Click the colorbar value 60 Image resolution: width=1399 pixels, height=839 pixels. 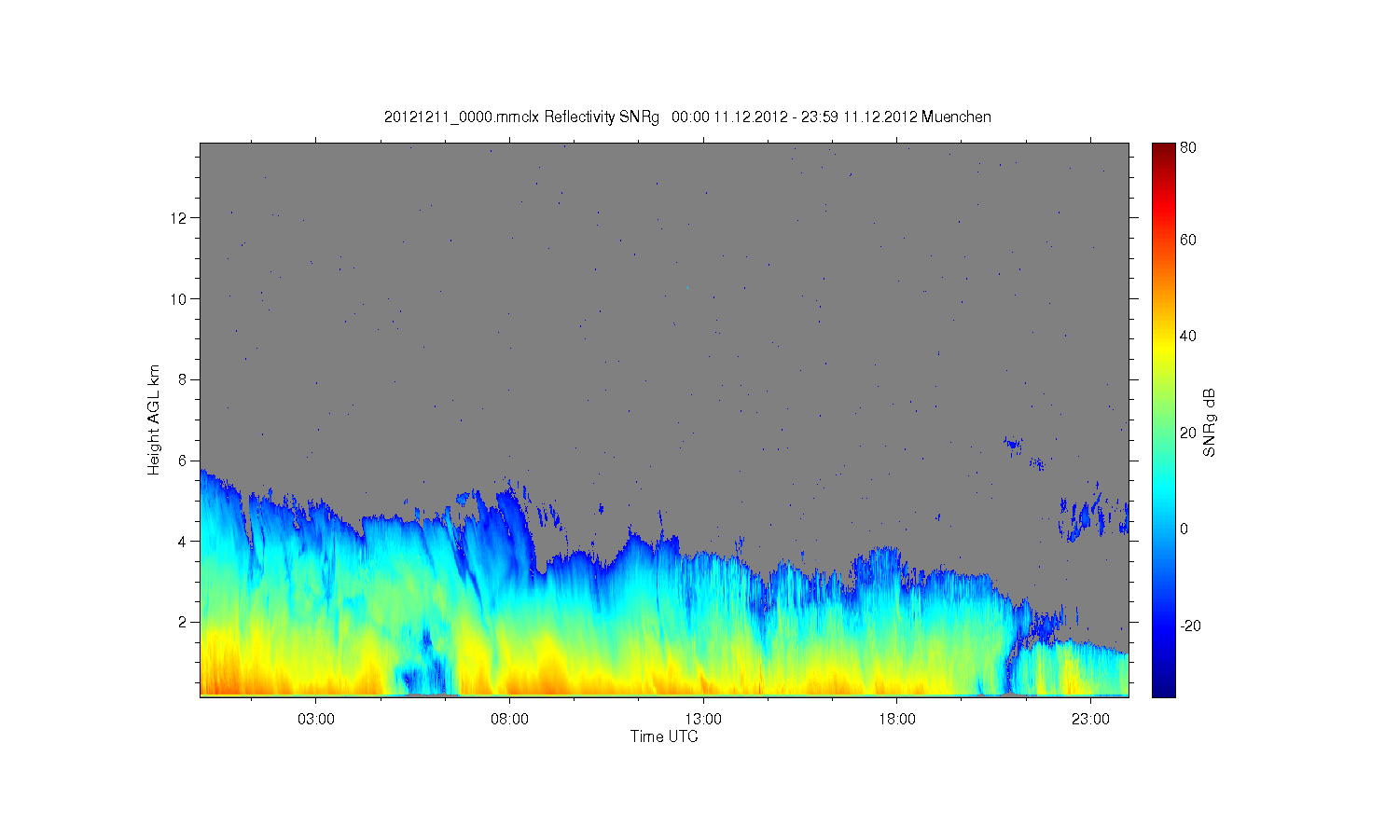click(1188, 241)
